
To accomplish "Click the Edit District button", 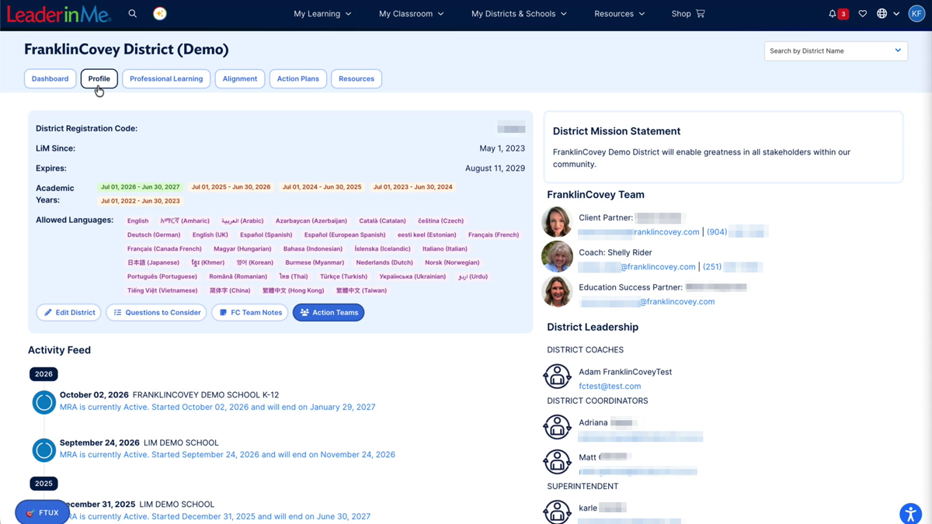I will click(x=69, y=312).
